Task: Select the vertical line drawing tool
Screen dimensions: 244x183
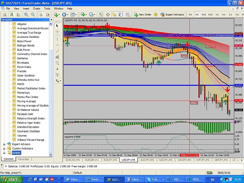Action: coord(57,39)
